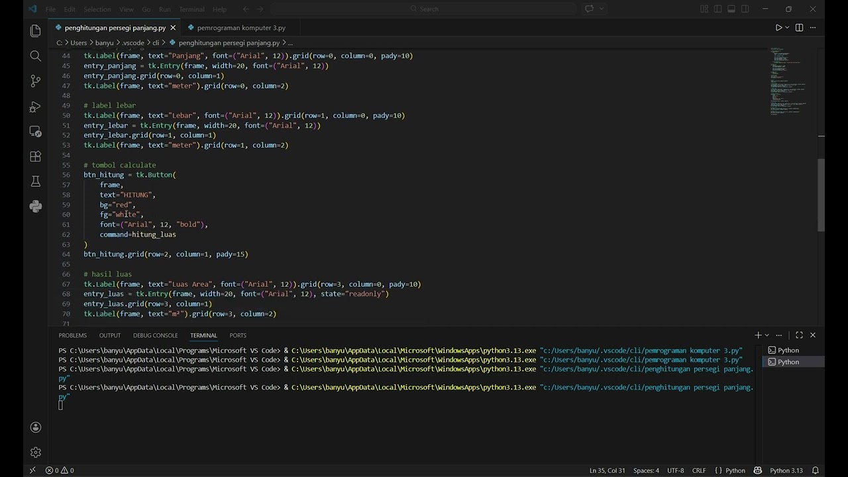Image resolution: width=848 pixels, height=477 pixels.
Task: Open the Help menu
Action: pyautogui.click(x=219, y=9)
